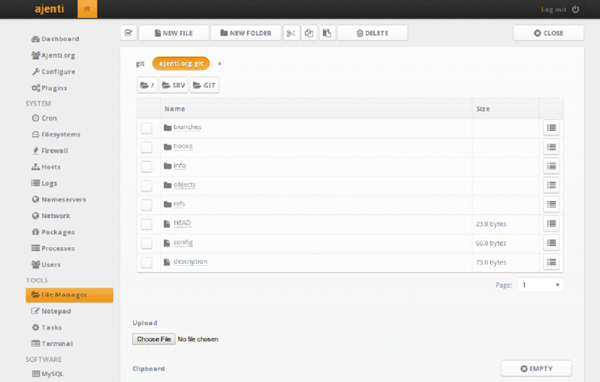Navigate to root via the / breadcrumb icon
The image size is (600, 382).
point(147,85)
